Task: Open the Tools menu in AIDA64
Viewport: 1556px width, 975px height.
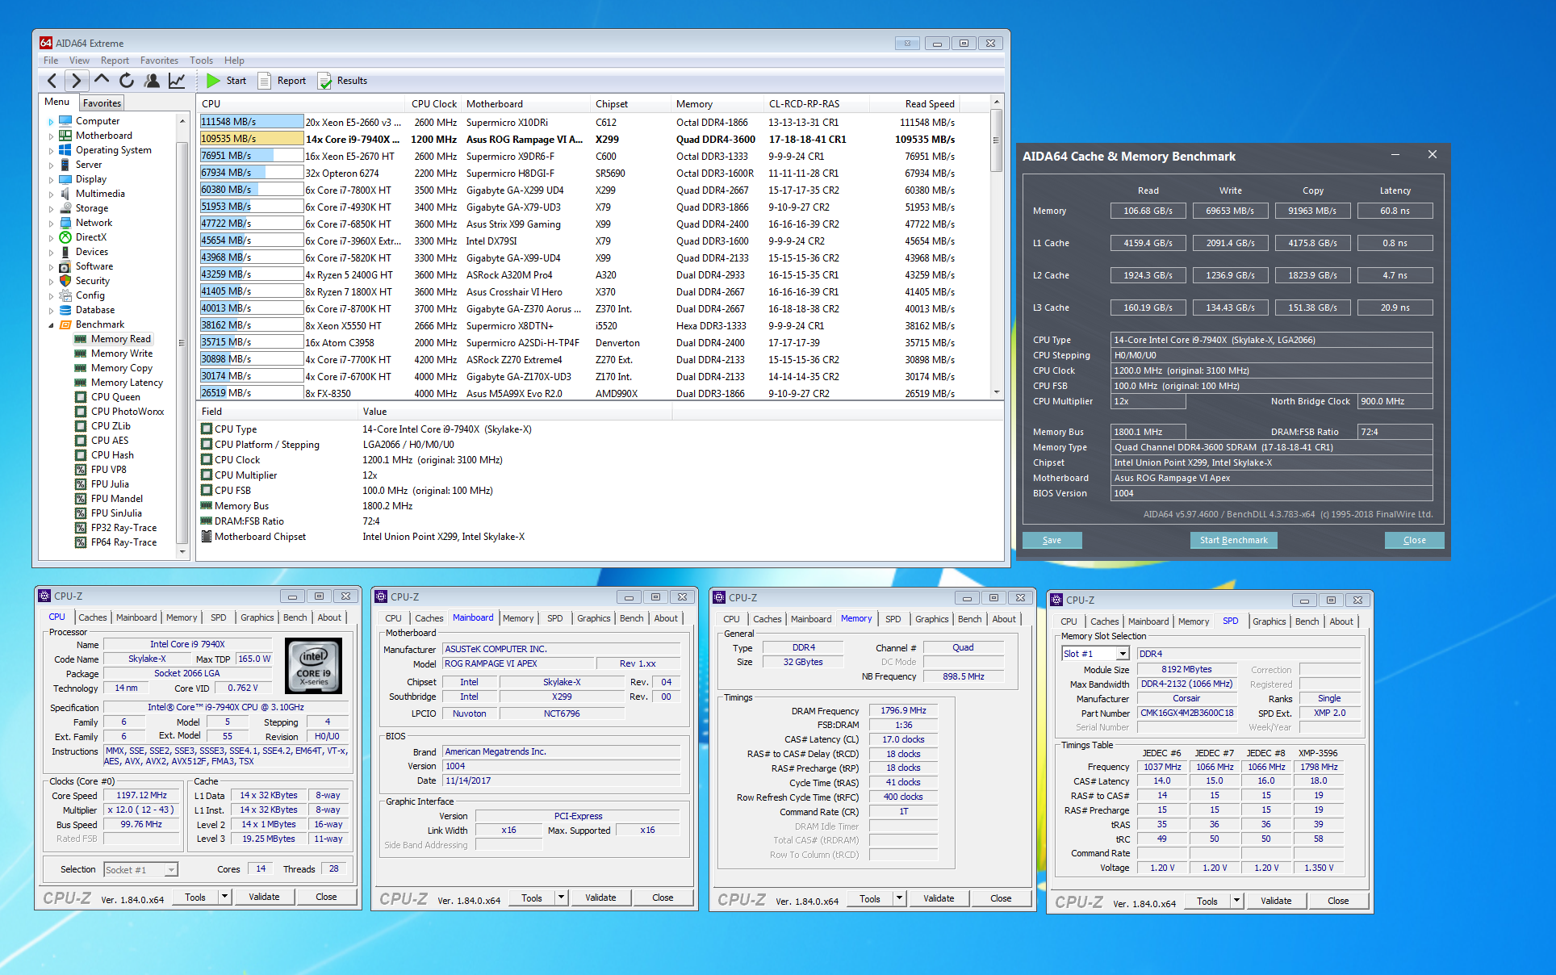Action: click(x=201, y=61)
